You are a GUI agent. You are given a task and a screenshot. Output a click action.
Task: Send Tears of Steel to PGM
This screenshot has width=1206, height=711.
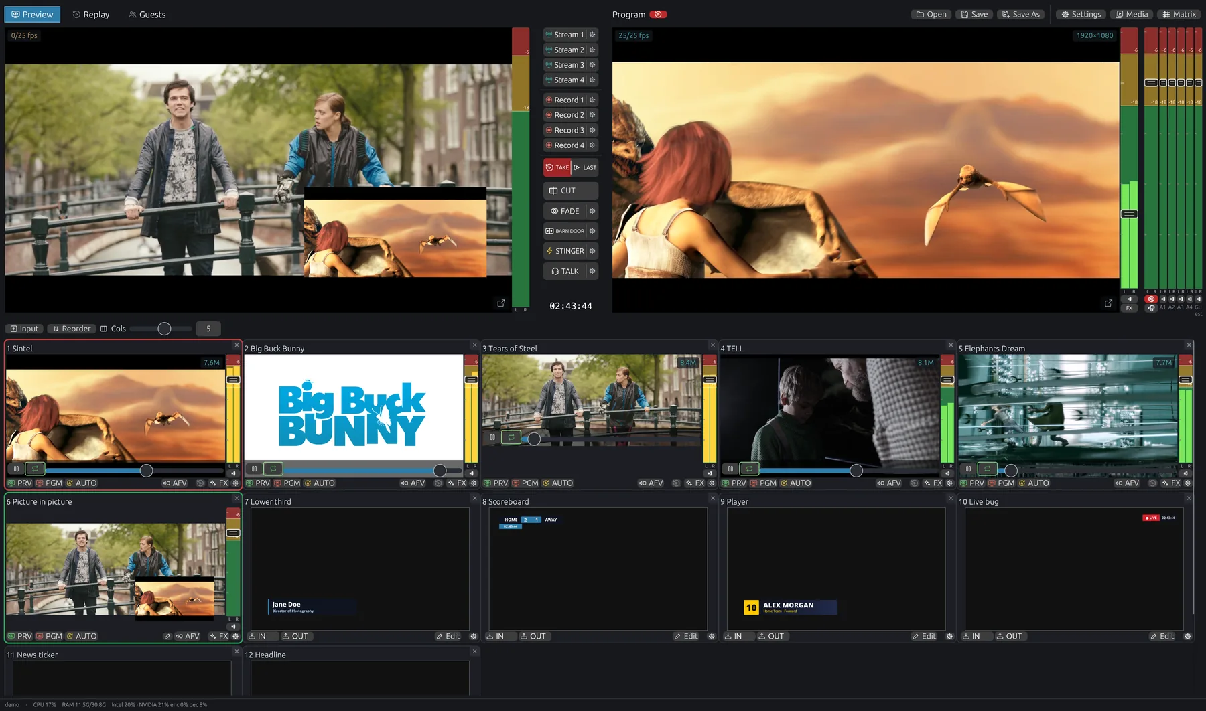coord(525,483)
